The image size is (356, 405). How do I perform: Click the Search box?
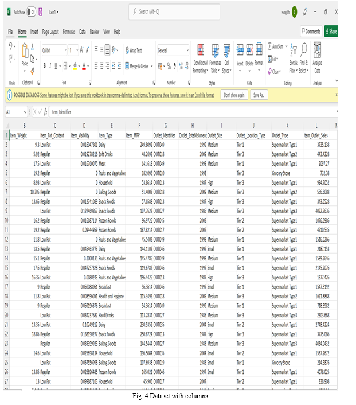(x=174, y=11)
